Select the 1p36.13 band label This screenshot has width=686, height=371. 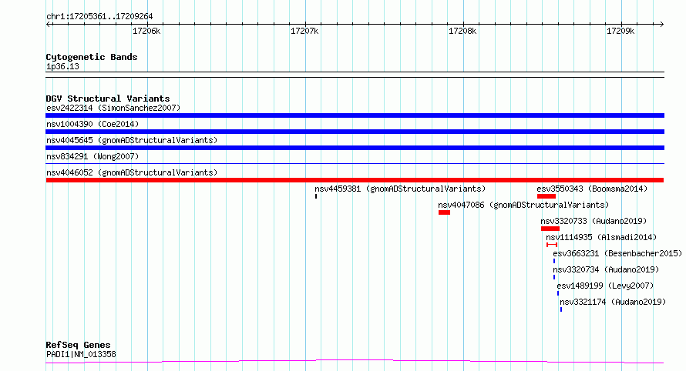[62, 66]
